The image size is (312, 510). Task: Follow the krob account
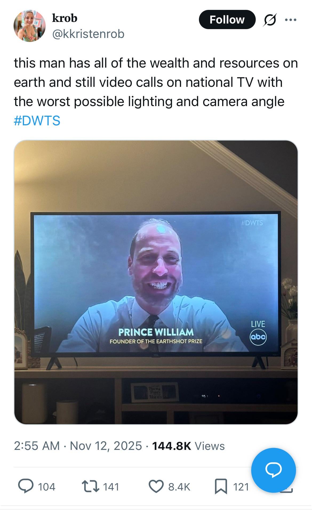(x=227, y=20)
